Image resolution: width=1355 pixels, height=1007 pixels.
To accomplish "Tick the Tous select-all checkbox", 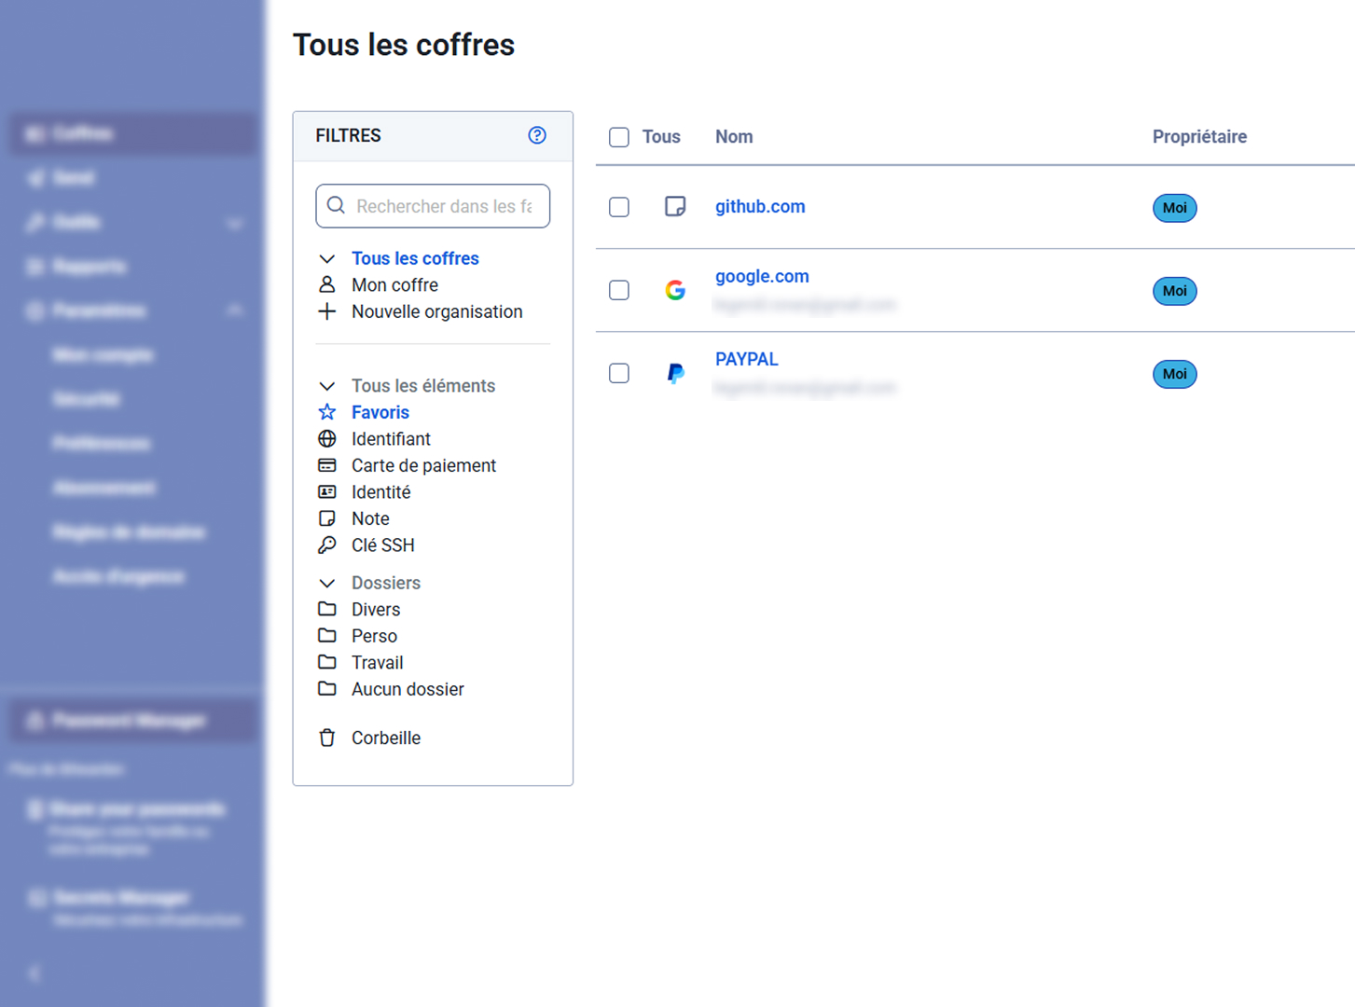I will click(x=619, y=137).
